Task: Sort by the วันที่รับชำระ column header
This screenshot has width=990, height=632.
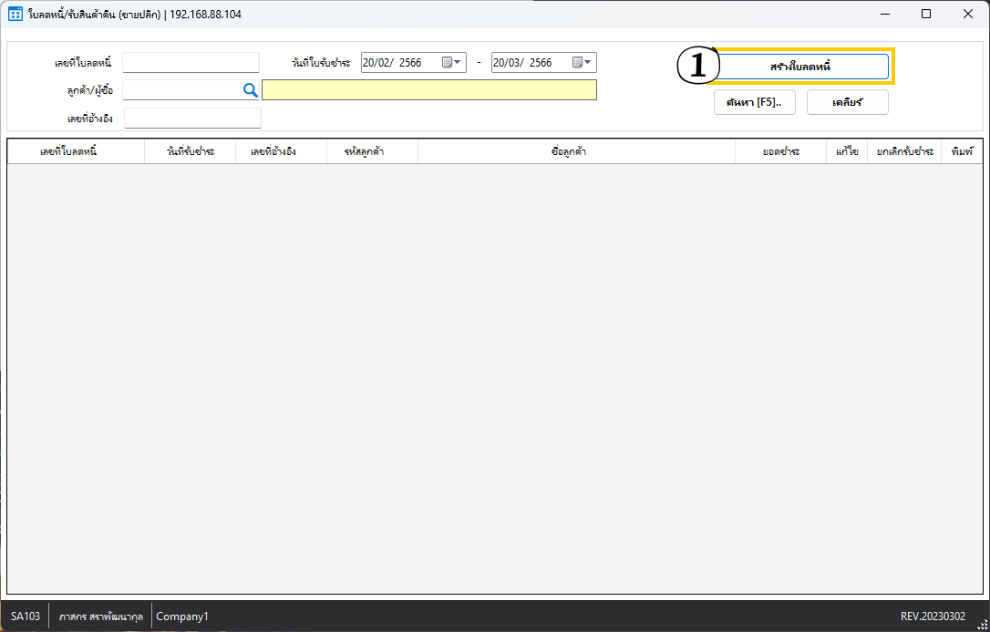Action: 190,151
